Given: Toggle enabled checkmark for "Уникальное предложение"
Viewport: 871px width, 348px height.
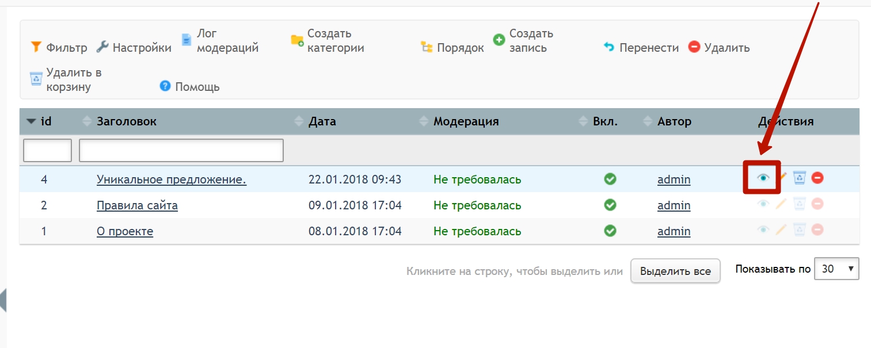Looking at the screenshot, I should click(x=610, y=179).
